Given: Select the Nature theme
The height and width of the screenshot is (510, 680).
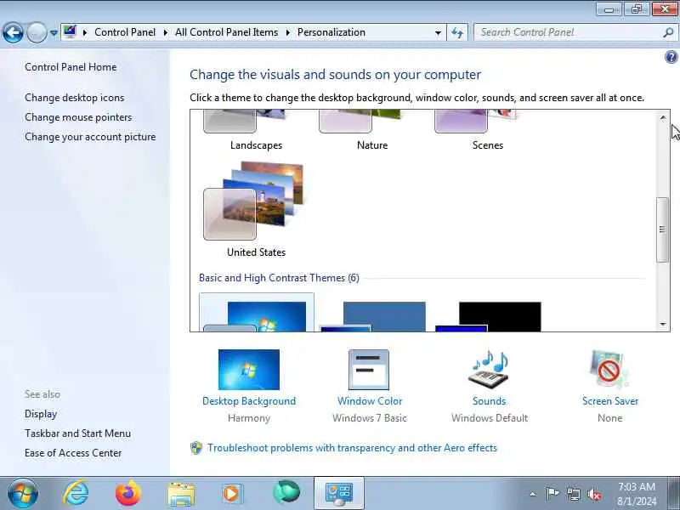Looking at the screenshot, I should tap(372, 130).
